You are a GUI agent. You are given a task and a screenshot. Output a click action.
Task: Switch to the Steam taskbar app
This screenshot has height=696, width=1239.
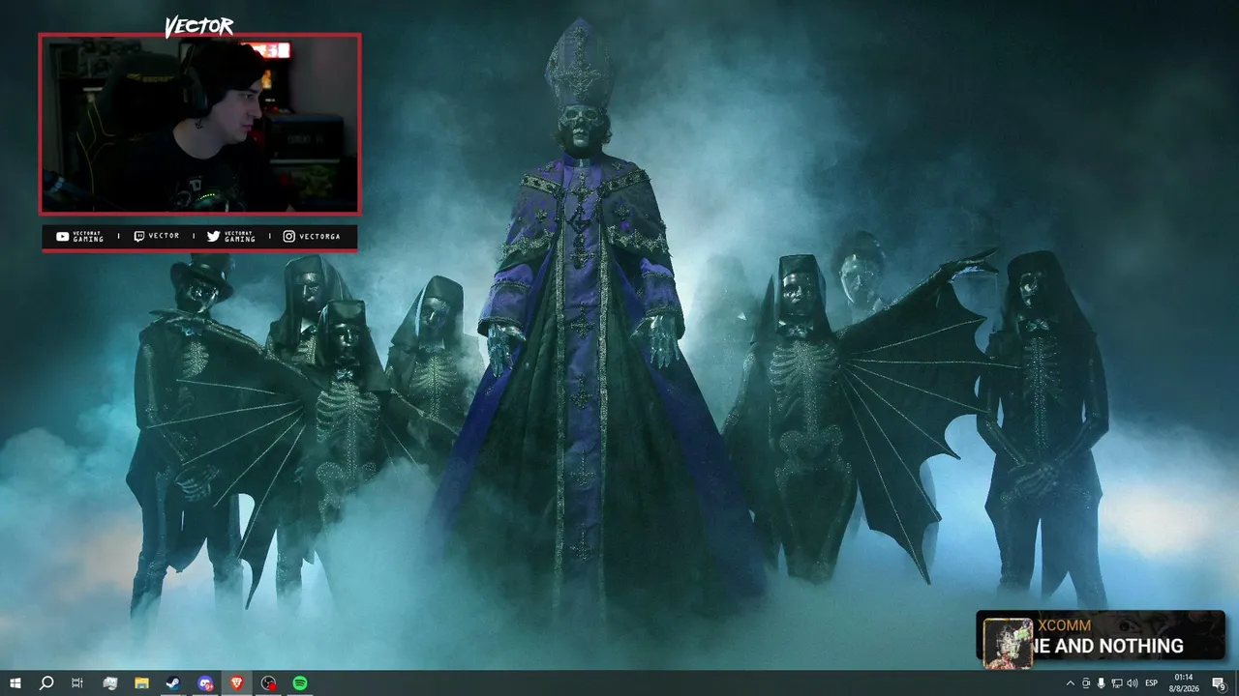(173, 683)
